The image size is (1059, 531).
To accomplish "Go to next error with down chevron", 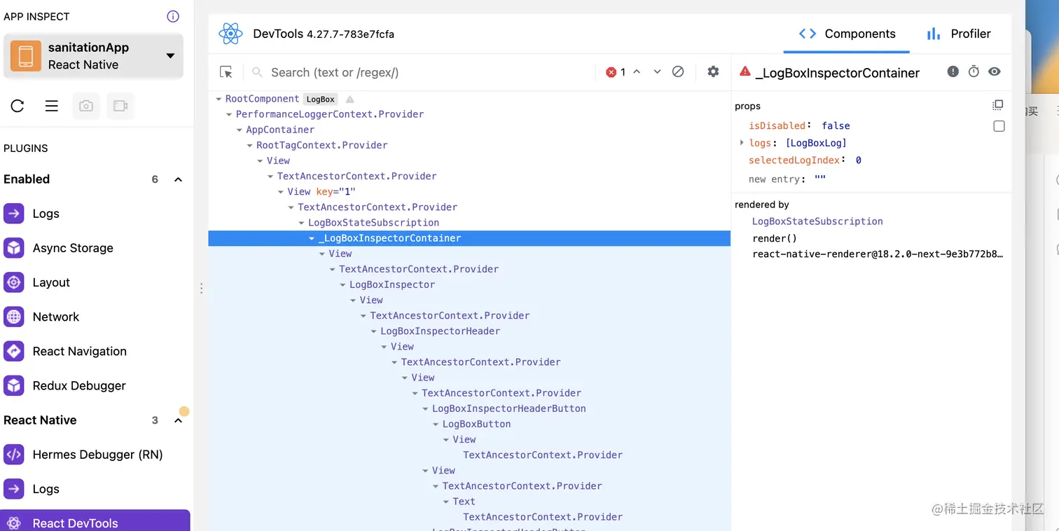I will pyautogui.click(x=657, y=71).
